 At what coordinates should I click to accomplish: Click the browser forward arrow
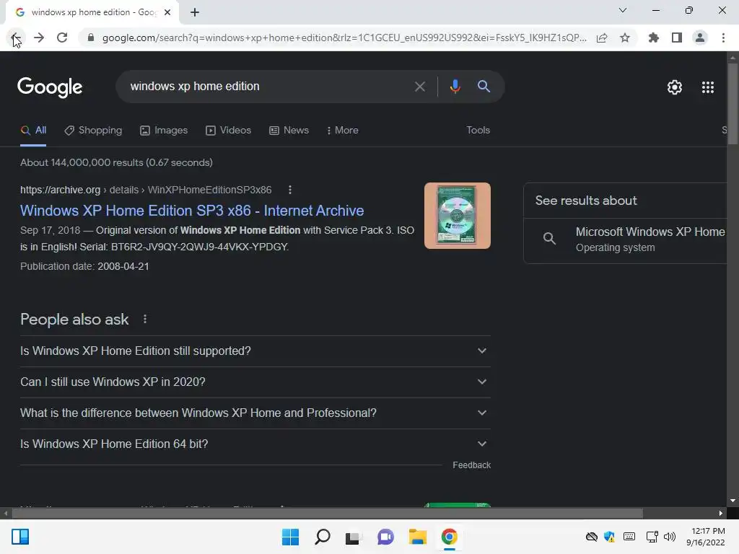coord(39,38)
